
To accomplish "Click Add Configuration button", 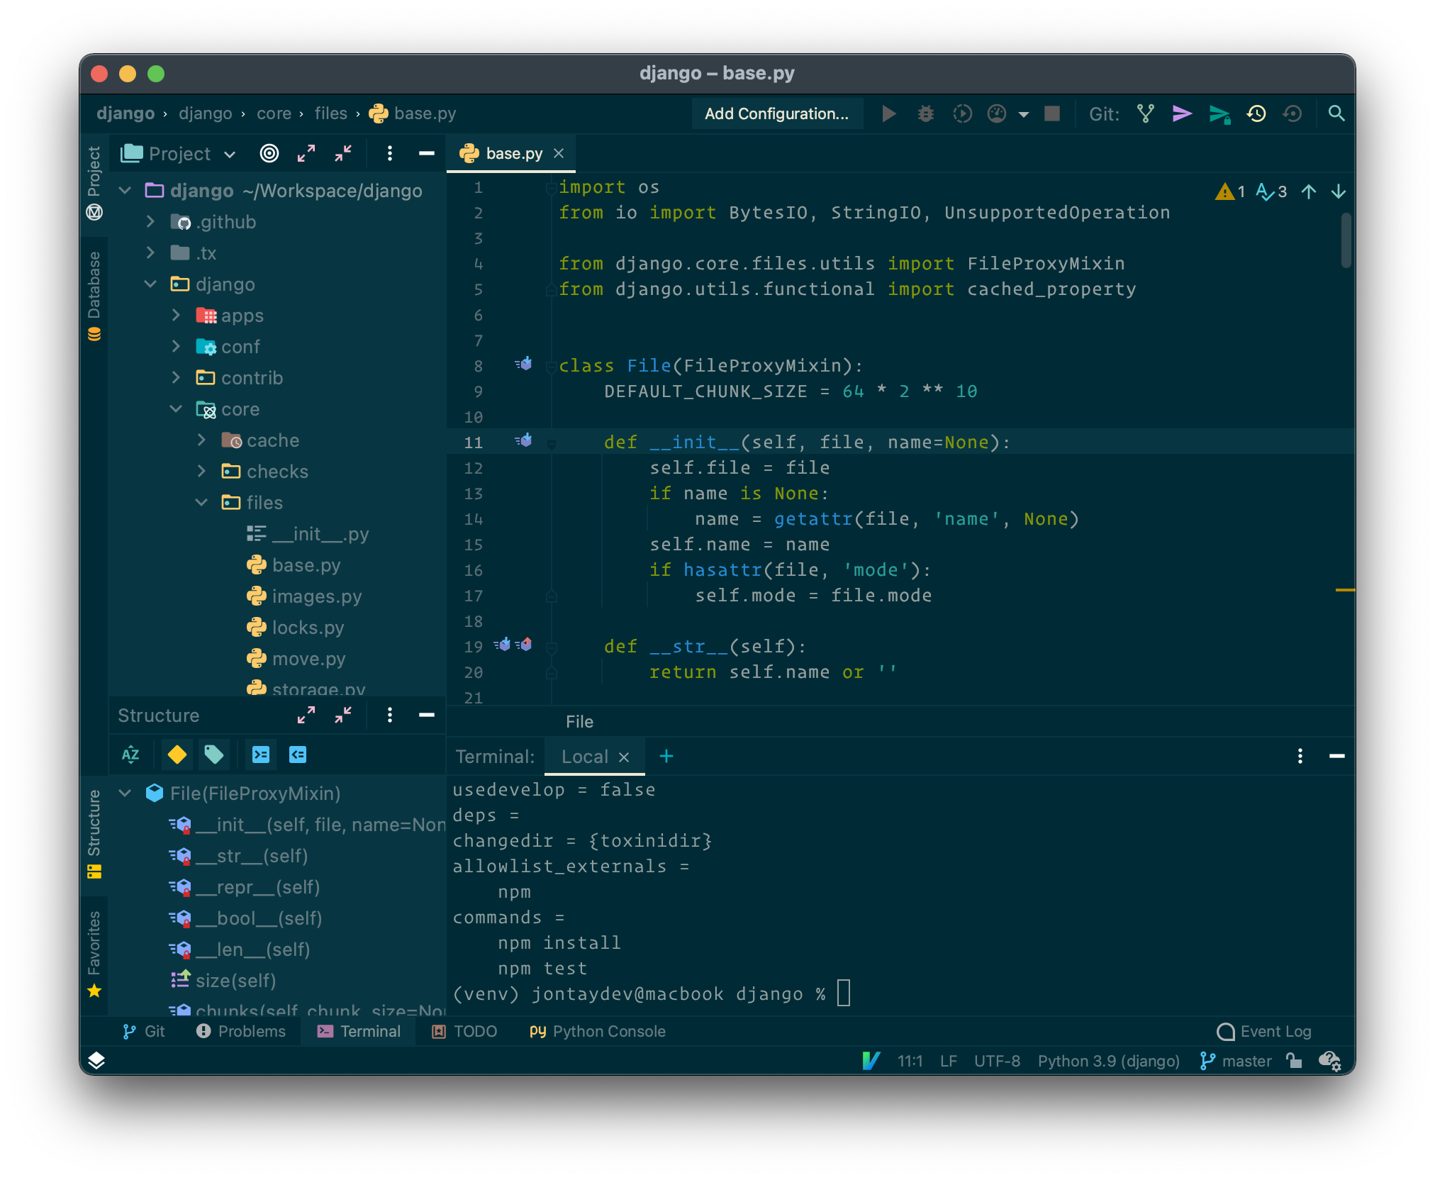I will 776,113.
